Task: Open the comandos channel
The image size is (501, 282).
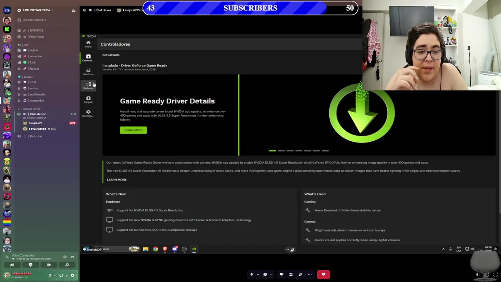Action: tap(37, 101)
